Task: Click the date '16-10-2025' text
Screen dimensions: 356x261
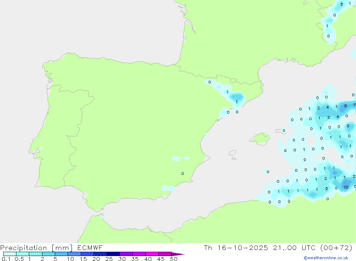Action: point(243,247)
